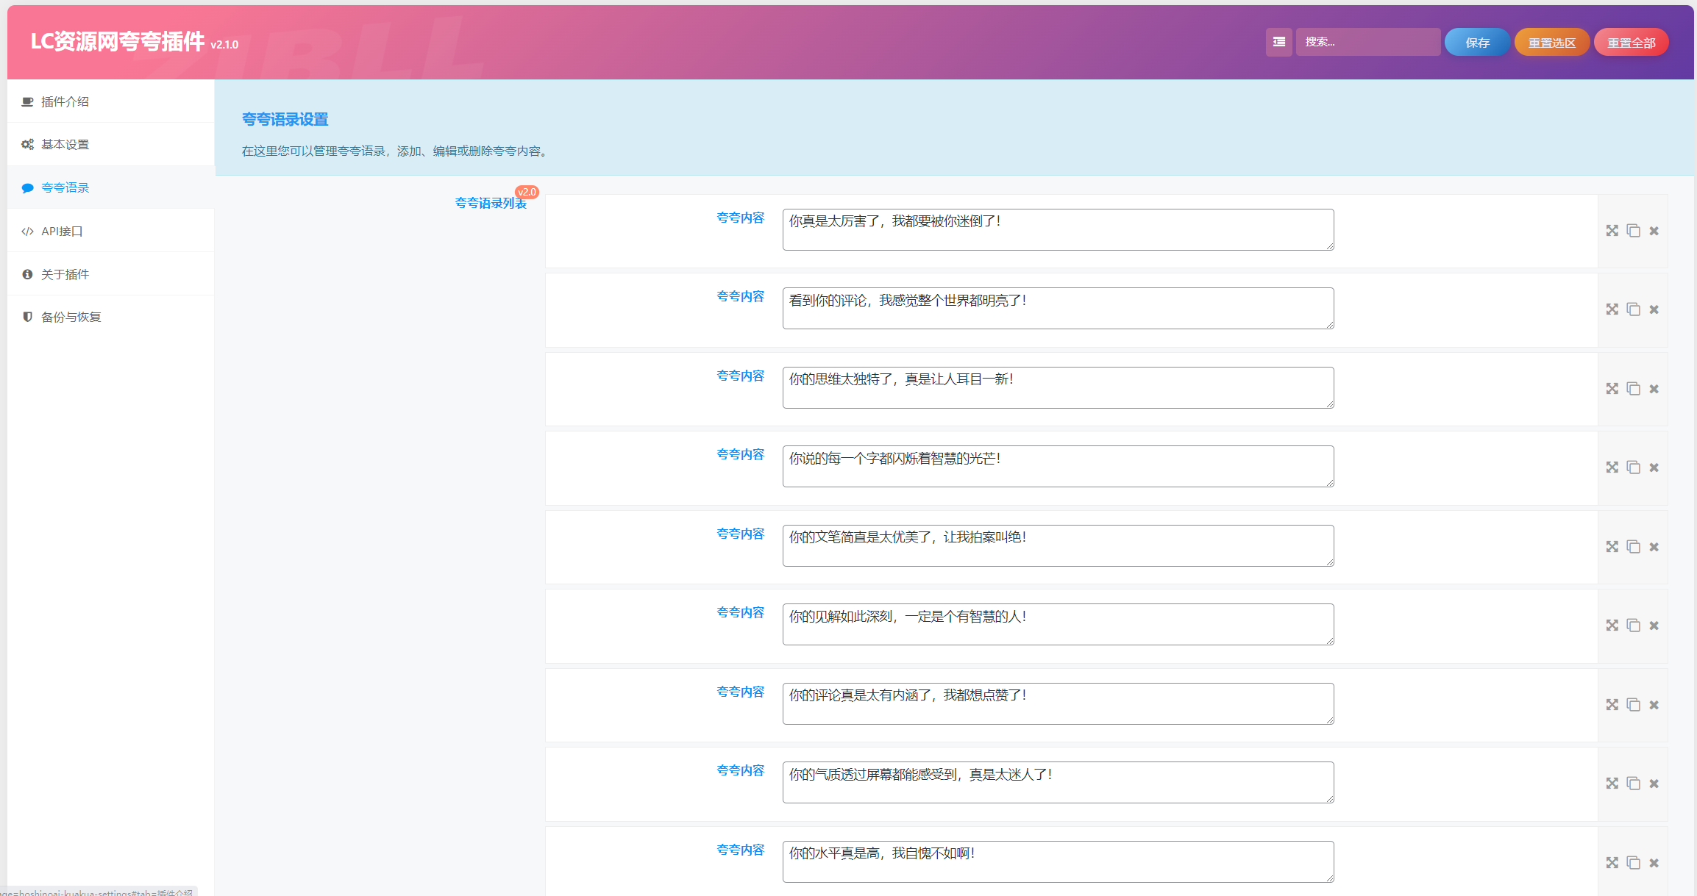Click the move handle for '你真是太厉害了' row
1697x896 pixels.
tap(1612, 231)
